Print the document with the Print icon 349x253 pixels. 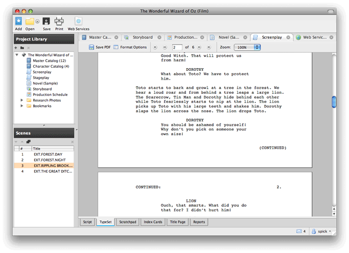point(59,21)
